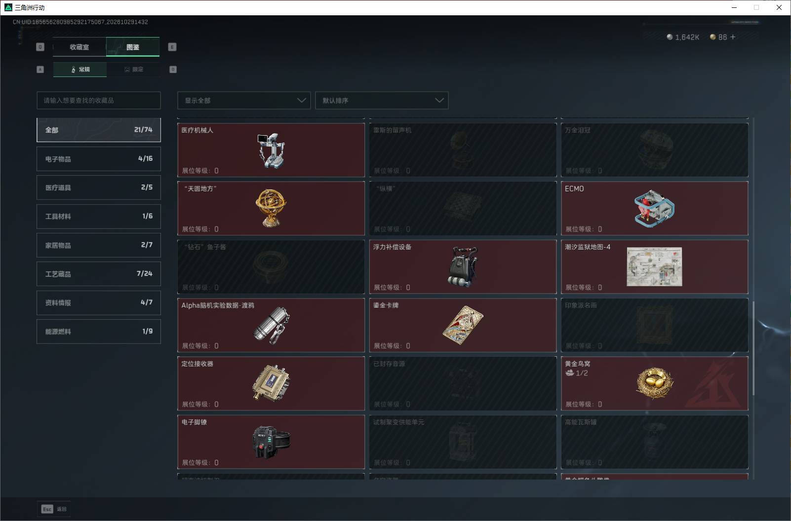Open the 浮力补偿设备 item image

point(463,266)
